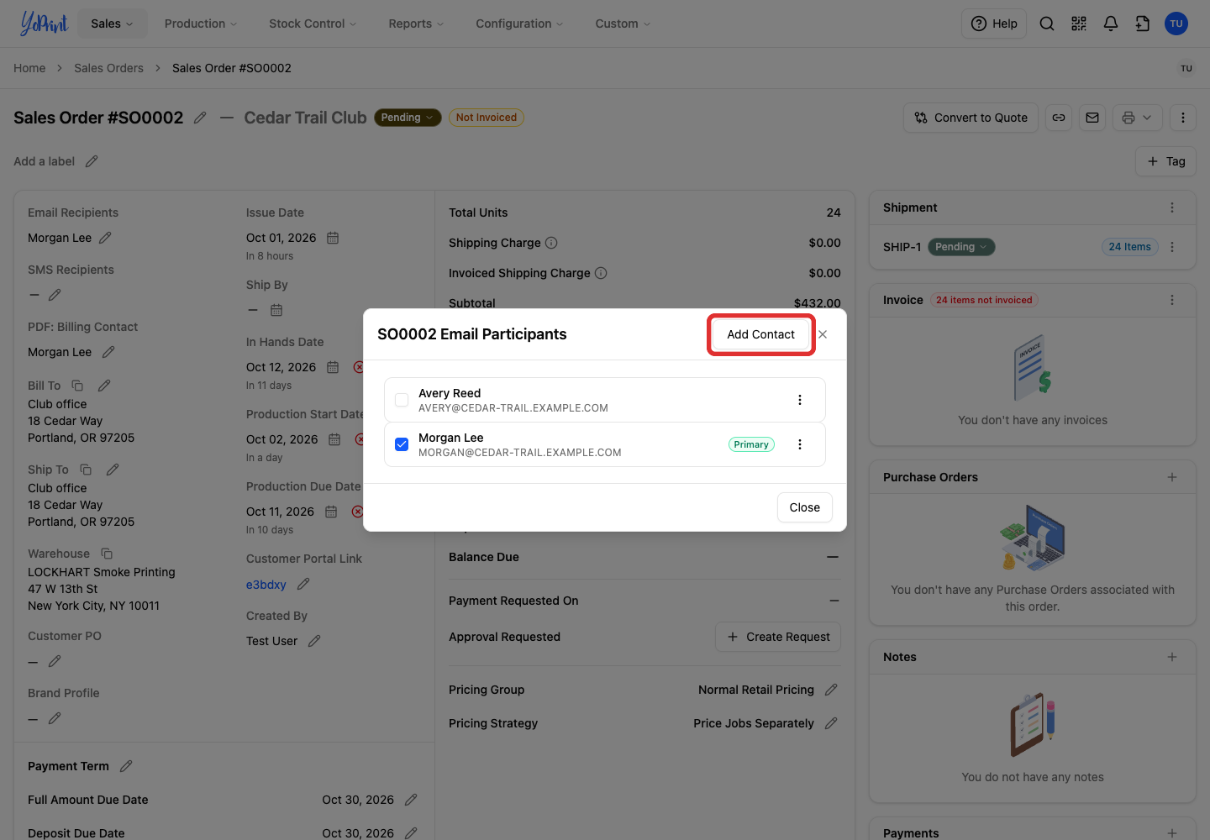Go to Sales Orders breadcrumb
Image resolution: width=1210 pixels, height=840 pixels.
click(108, 68)
